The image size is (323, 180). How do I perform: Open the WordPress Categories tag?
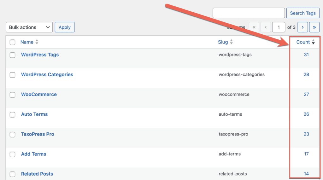pos(47,75)
